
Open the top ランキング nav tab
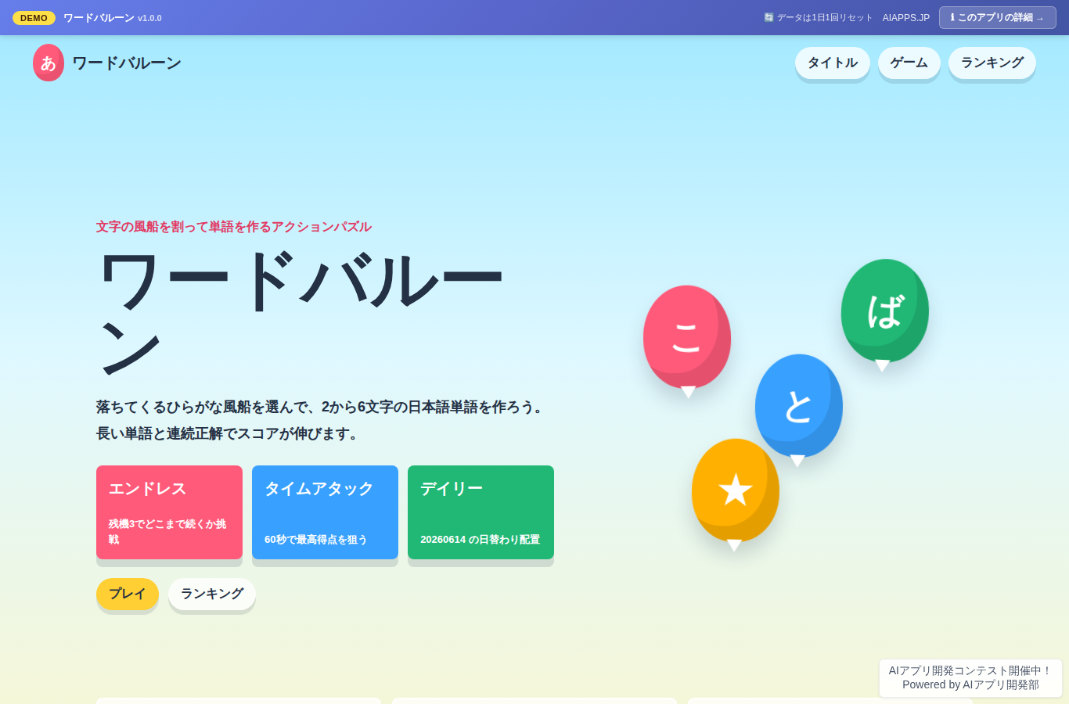[992, 63]
